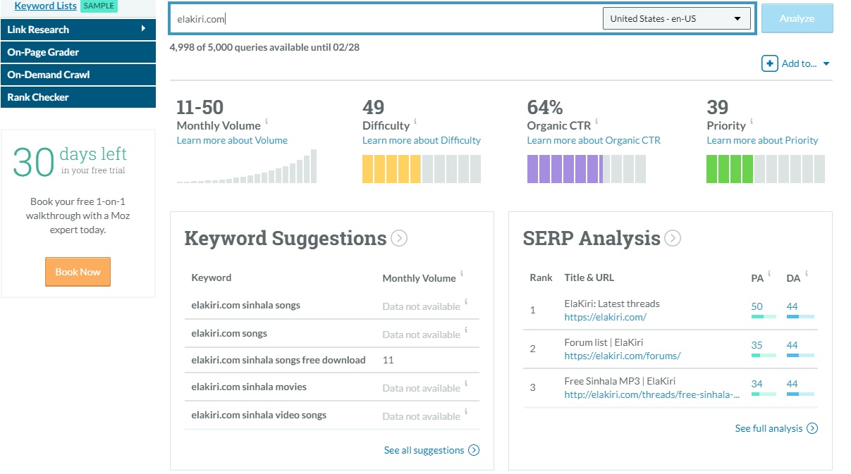Click info icon next to DA column header
This screenshot has width=851, height=474.
click(807, 274)
